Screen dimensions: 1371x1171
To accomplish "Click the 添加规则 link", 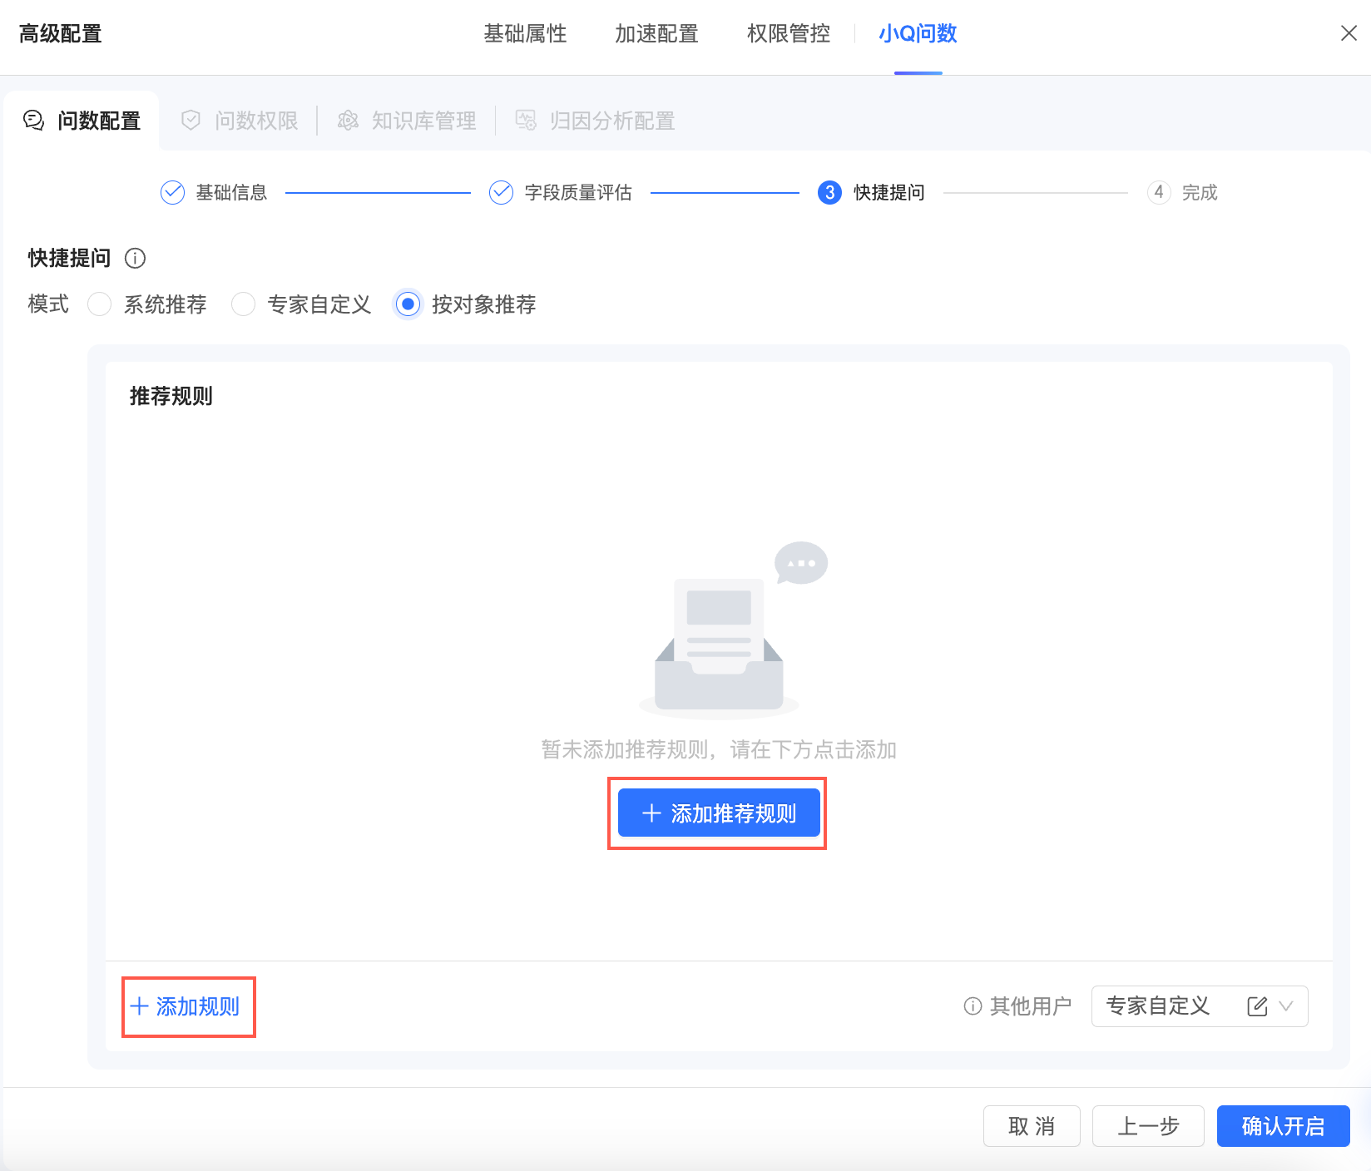I will click(185, 1006).
